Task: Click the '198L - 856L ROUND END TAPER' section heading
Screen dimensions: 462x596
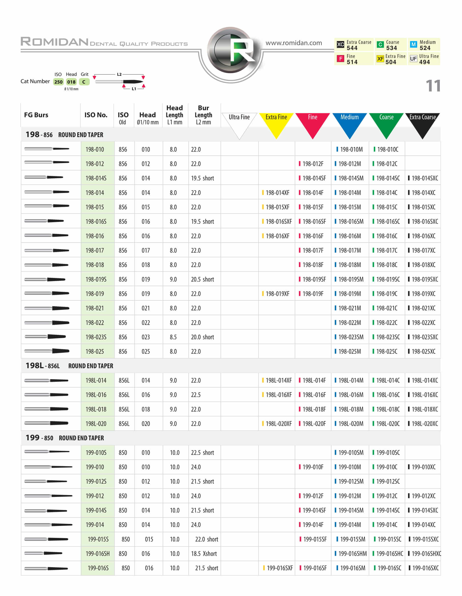Action: (69, 366)
